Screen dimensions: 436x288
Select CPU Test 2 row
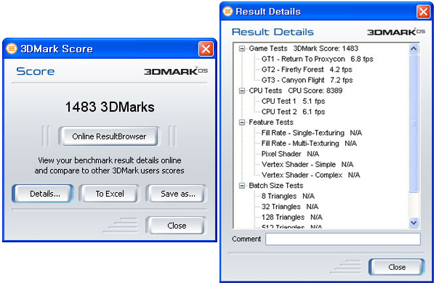(293, 112)
